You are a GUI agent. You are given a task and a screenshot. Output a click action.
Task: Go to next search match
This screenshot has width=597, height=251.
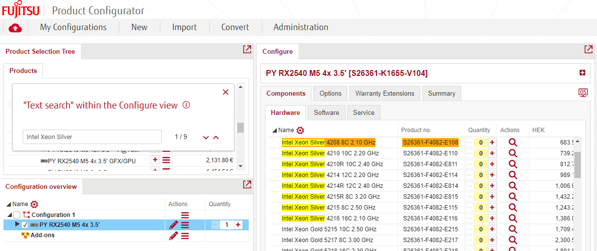[x=206, y=138]
